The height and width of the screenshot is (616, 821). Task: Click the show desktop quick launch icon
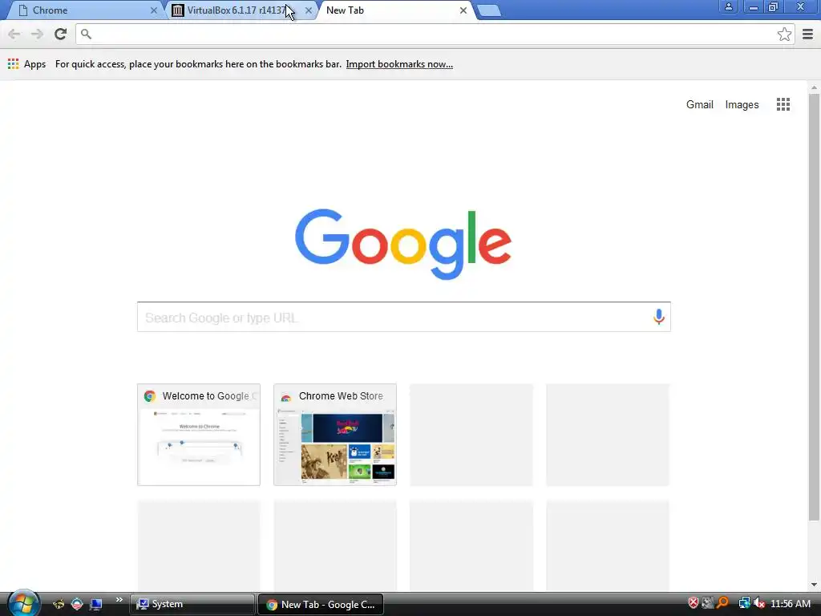click(96, 604)
